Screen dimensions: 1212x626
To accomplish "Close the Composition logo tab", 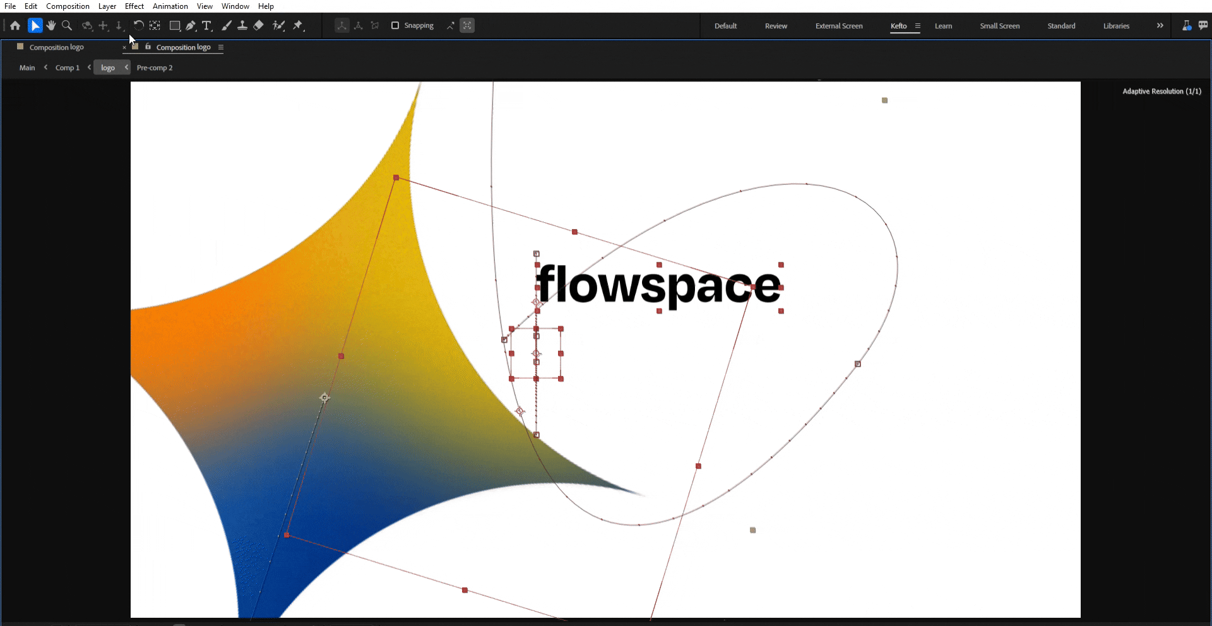I will [124, 47].
